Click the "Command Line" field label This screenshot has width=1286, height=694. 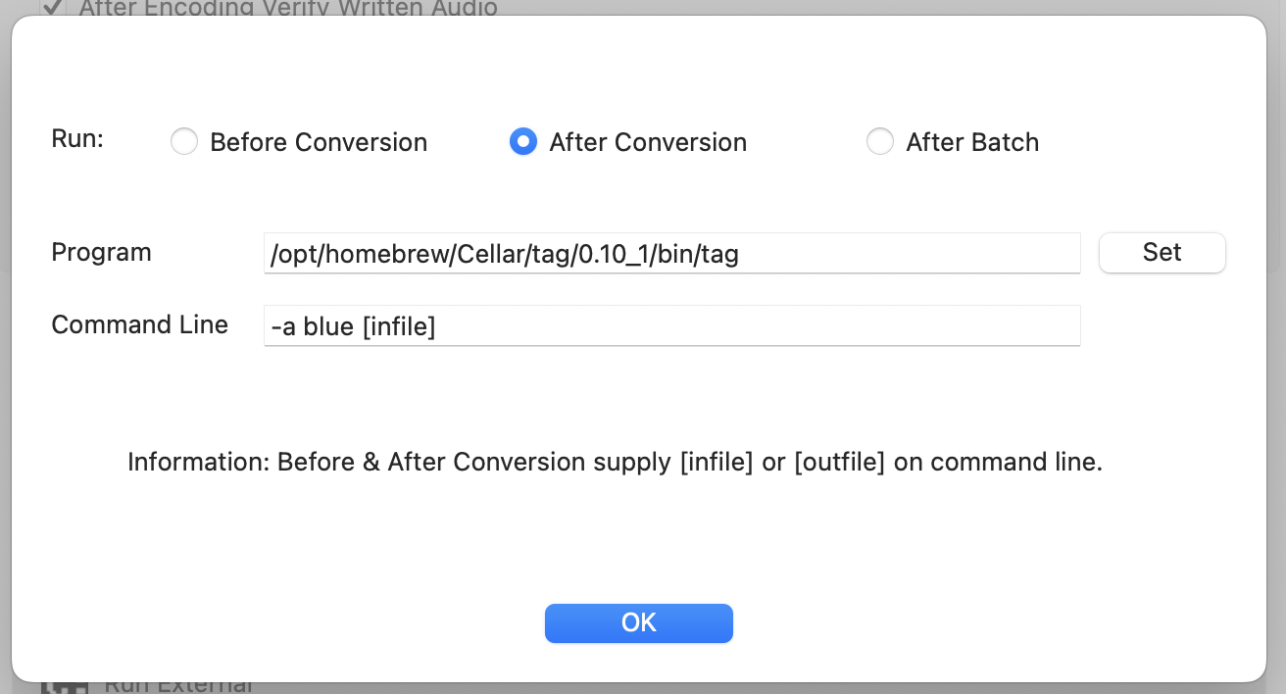[139, 324]
